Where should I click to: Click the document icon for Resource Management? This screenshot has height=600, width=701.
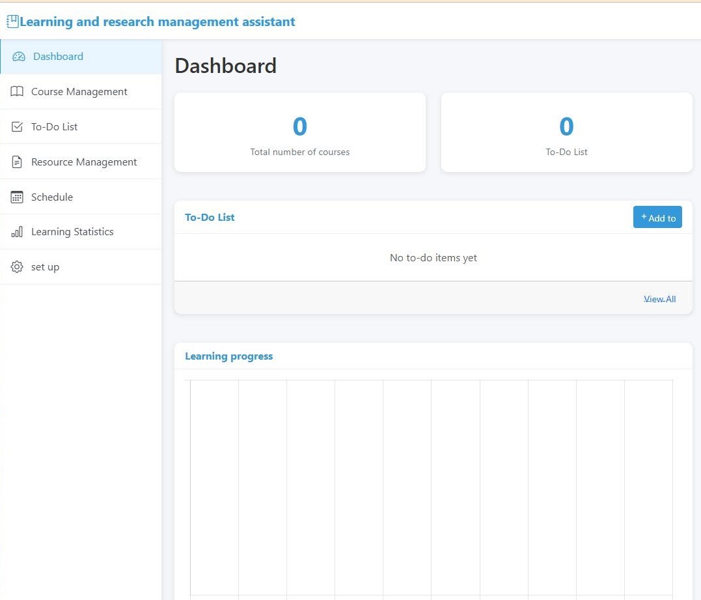tap(17, 162)
